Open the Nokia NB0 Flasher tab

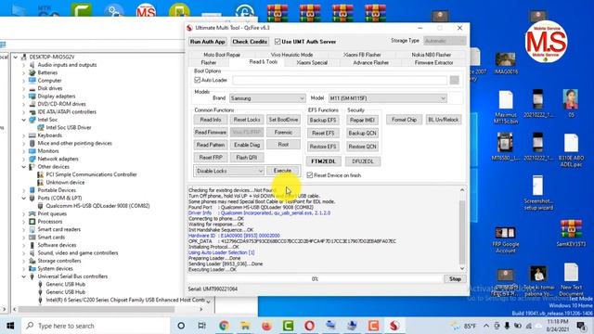[431, 55]
